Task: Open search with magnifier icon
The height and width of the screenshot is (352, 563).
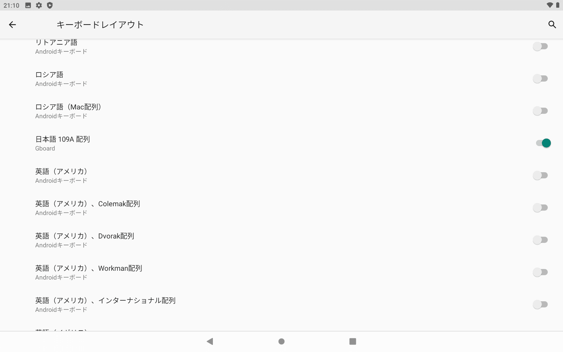Action: [552, 25]
